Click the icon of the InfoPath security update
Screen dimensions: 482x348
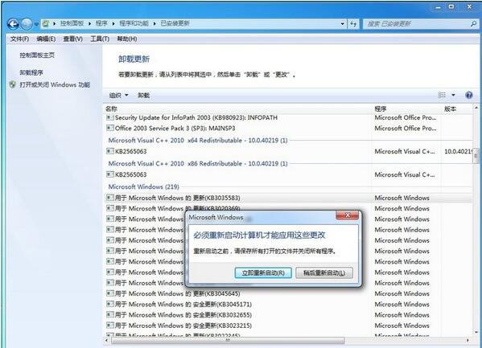110,117
